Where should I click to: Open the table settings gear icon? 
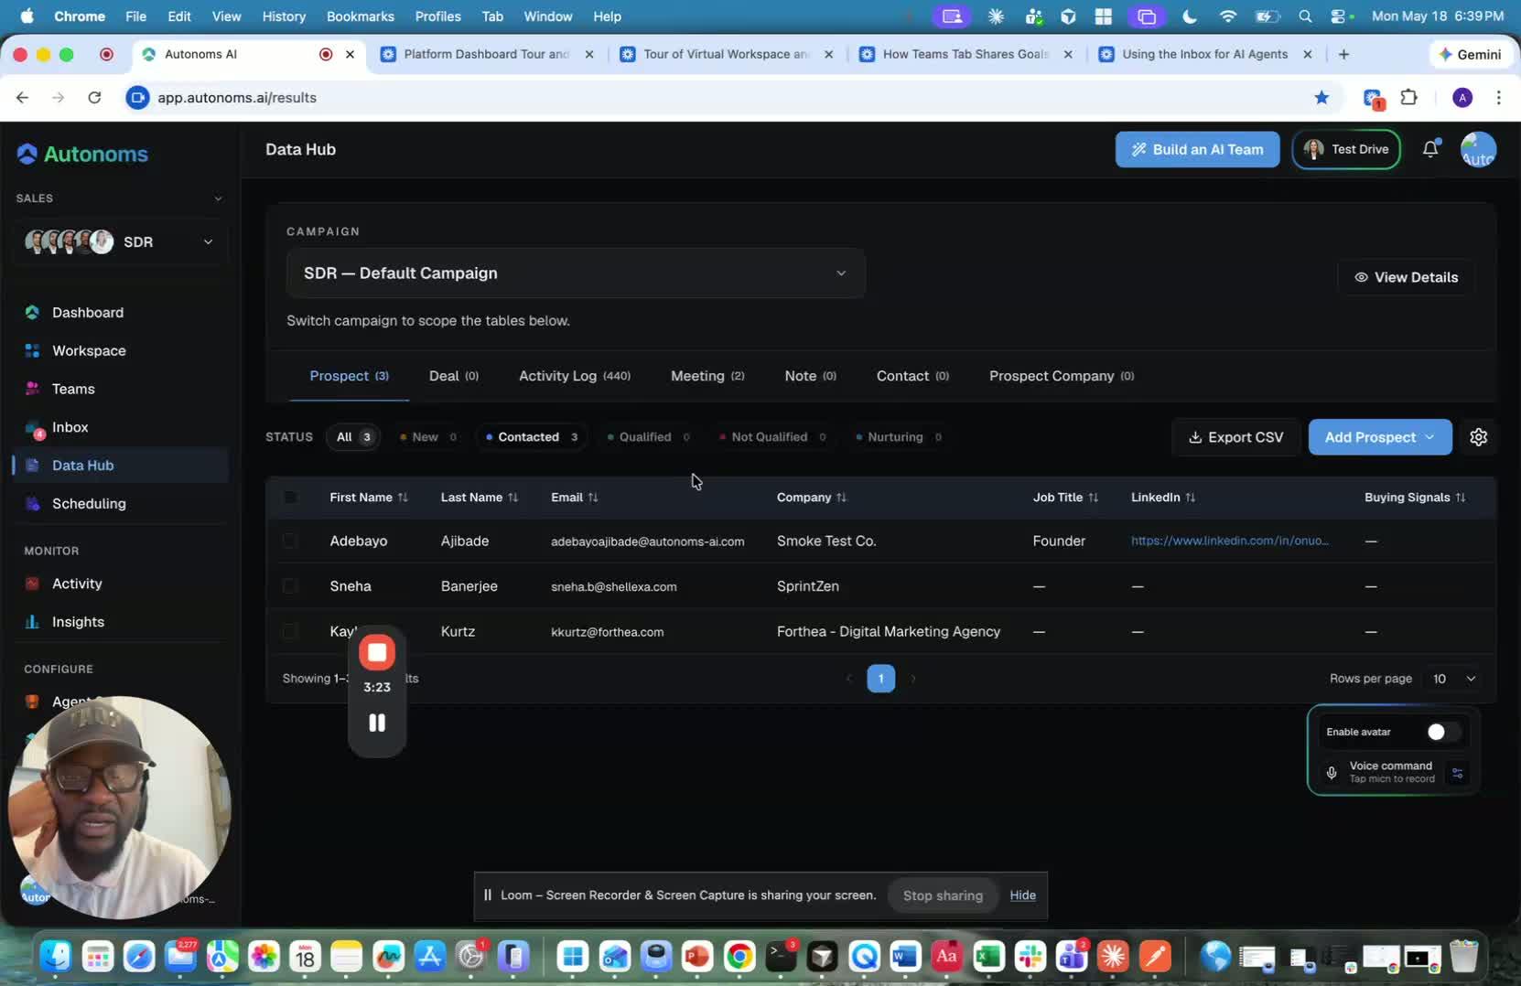[1478, 437]
